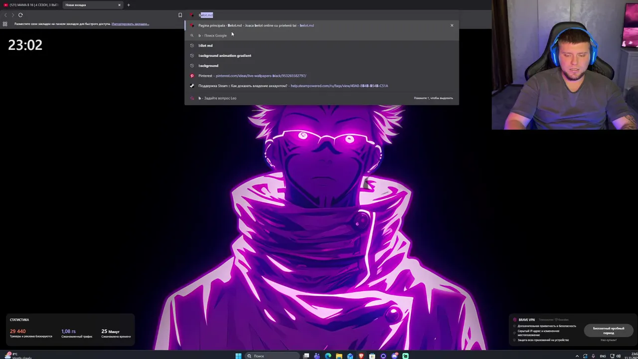
Task: Choose the 'b - Поиск Google' suggestion
Action: pyautogui.click(x=321, y=35)
